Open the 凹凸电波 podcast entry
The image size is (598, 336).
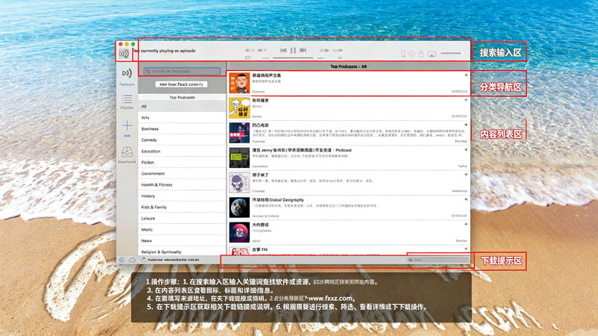(x=348, y=133)
